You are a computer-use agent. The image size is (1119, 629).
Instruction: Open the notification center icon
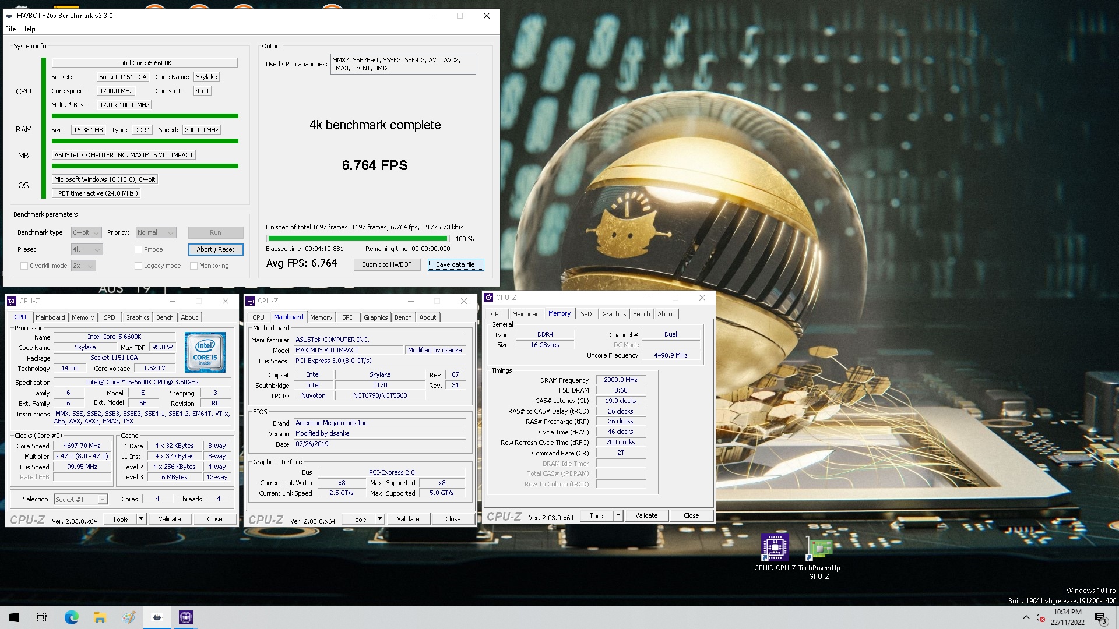[x=1100, y=617]
